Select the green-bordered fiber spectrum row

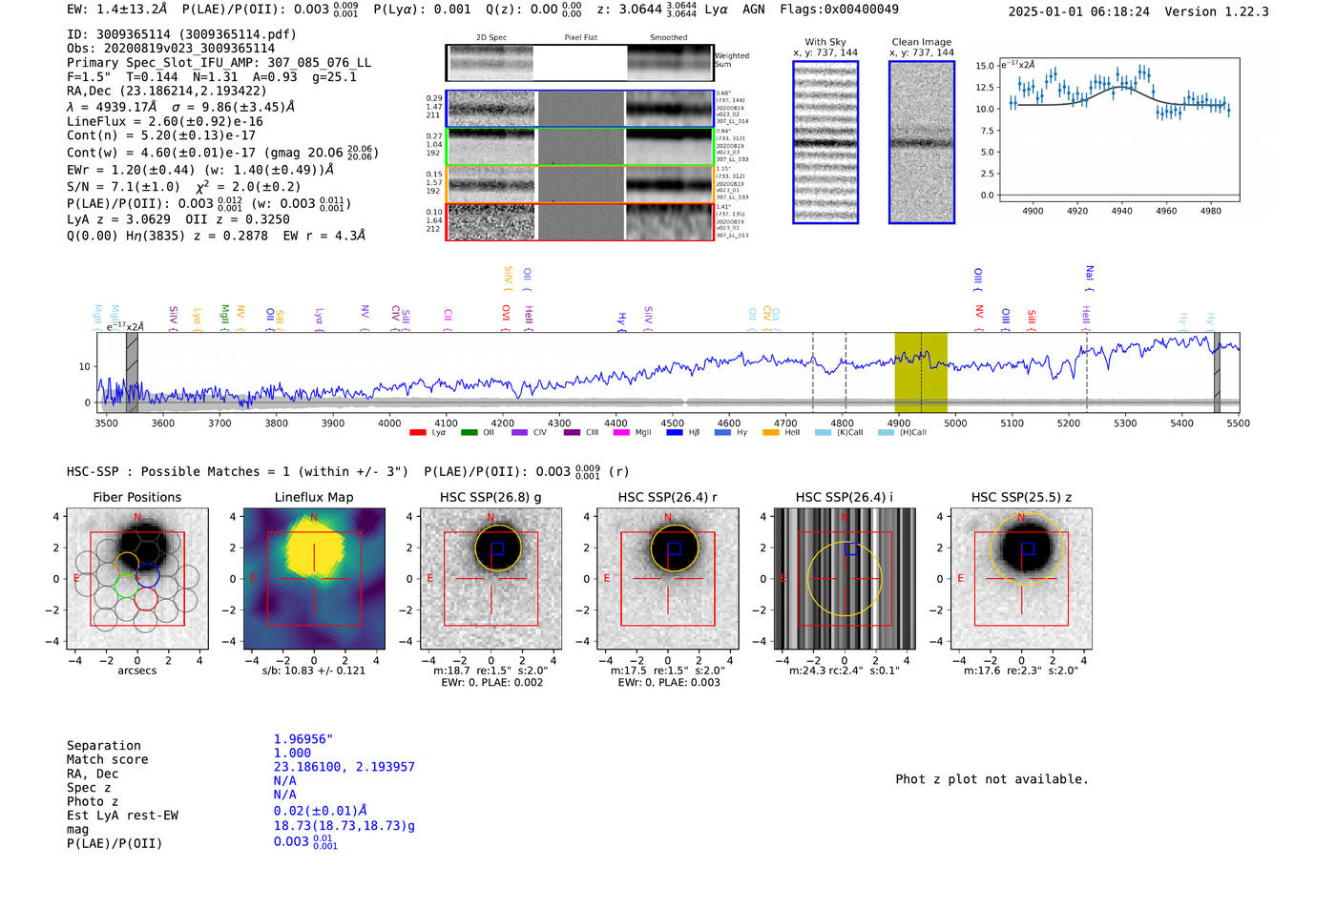tap(579, 147)
